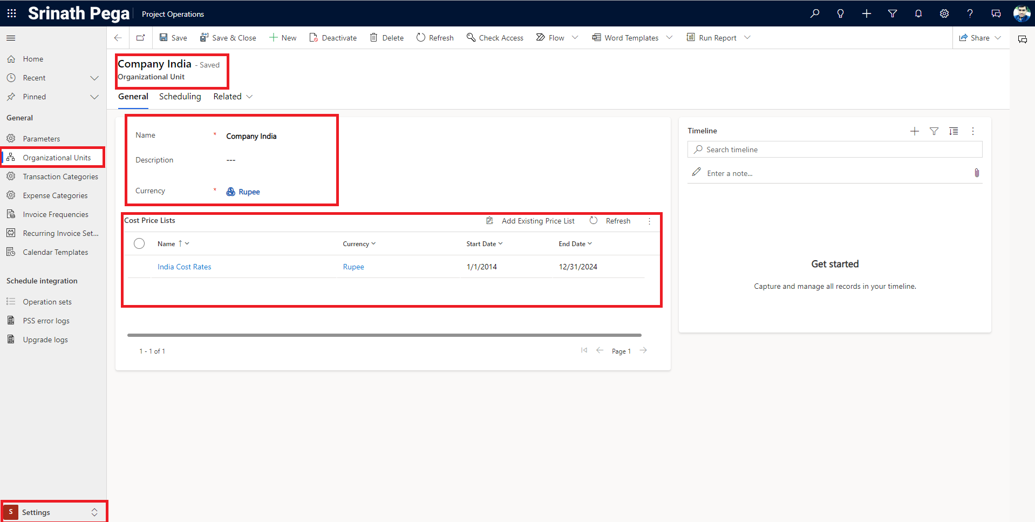Open the app launcher waffle icon
The height and width of the screenshot is (522, 1035).
tap(11, 13)
